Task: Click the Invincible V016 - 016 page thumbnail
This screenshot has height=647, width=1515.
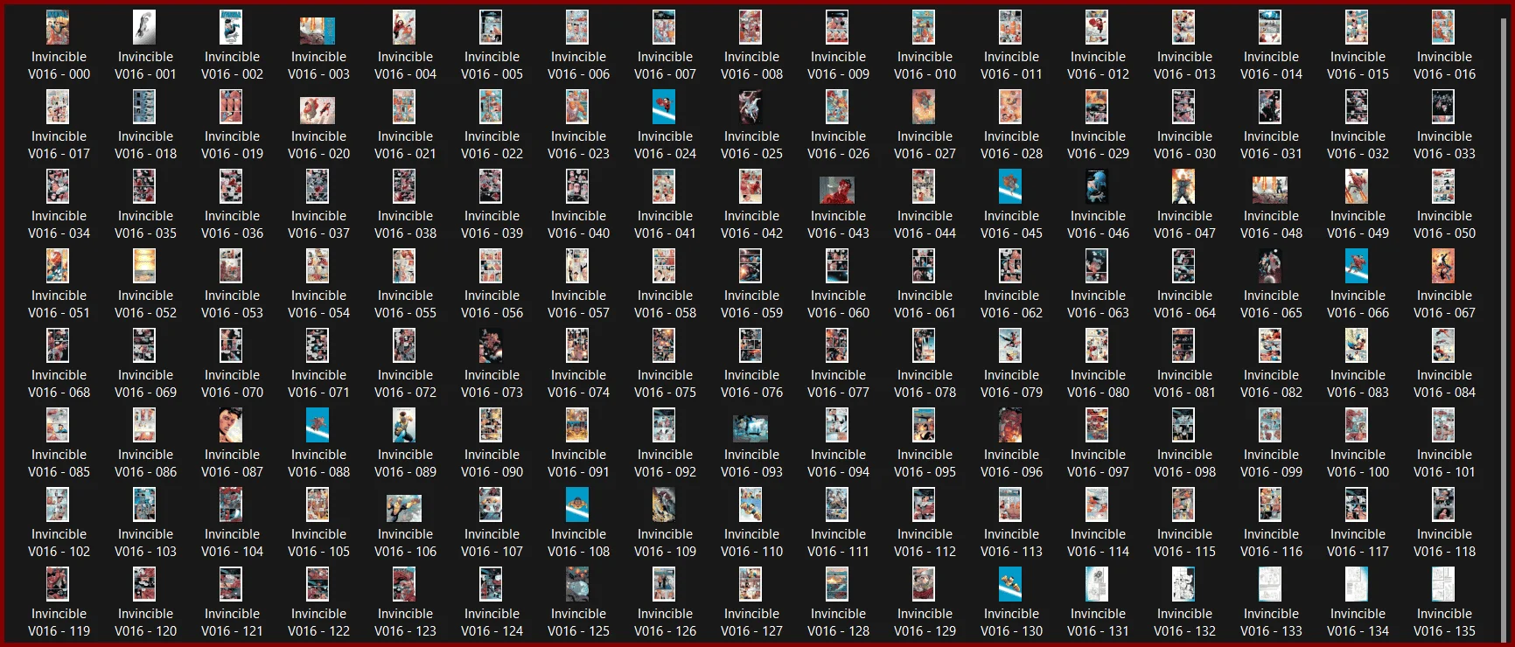Action: pyautogui.click(x=1443, y=28)
